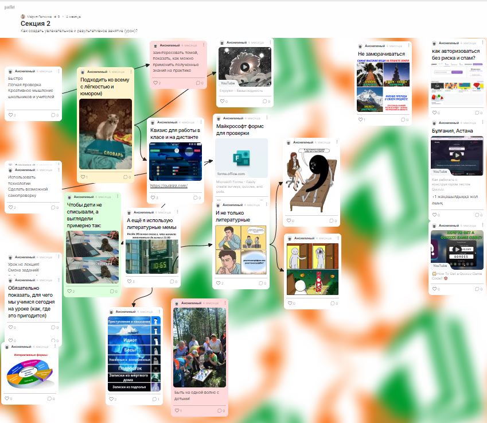Open options menu on 'Булгания, Астана' post
The image size is (487, 423).
point(481,123)
